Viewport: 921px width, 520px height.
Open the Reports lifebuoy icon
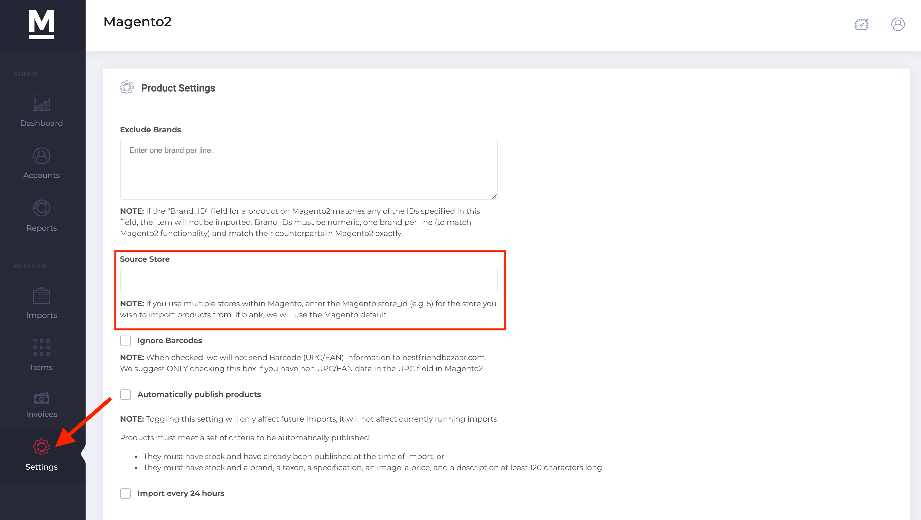pyautogui.click(x=41, y=208)
